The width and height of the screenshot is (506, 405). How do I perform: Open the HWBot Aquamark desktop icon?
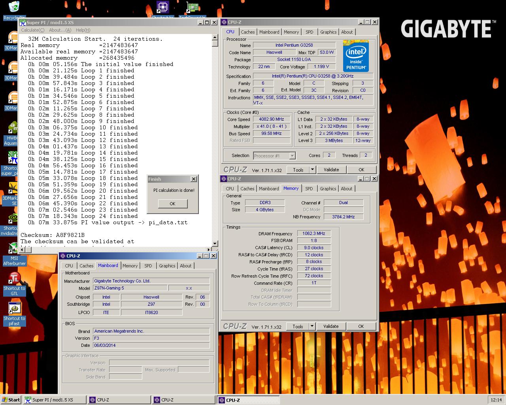(11, 134)
